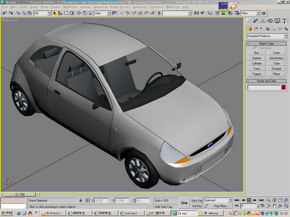
Task: Open the Utilities hammer tab
Action: coord(285,21)
